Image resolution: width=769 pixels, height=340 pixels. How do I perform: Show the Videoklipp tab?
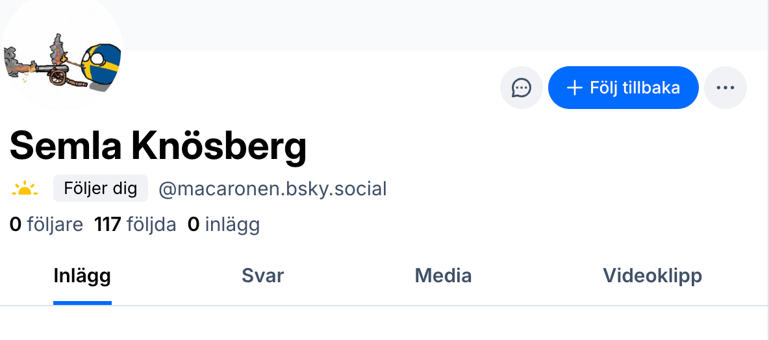pos(652,276)
